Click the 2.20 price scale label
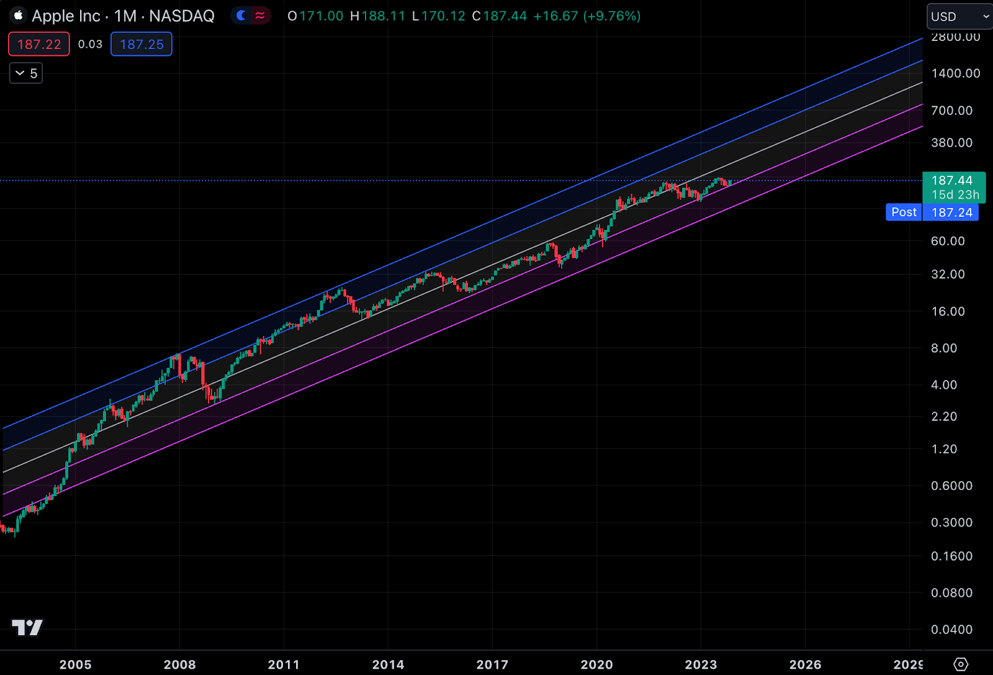This screenshot has height=675, width=993. pyautogui.click(x=944, y=416)
